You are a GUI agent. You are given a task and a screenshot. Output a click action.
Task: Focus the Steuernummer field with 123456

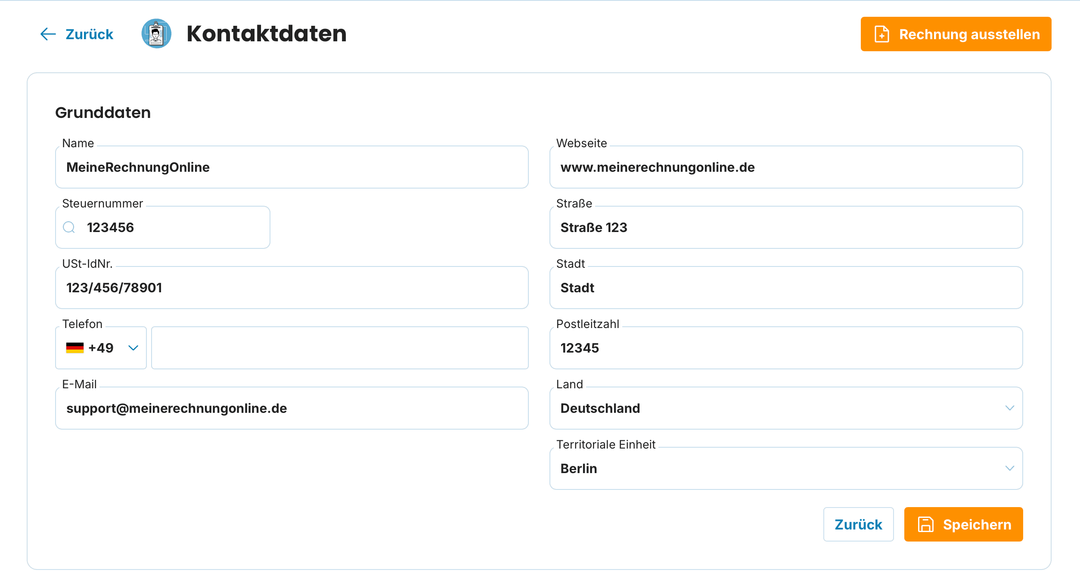[163, 227]
